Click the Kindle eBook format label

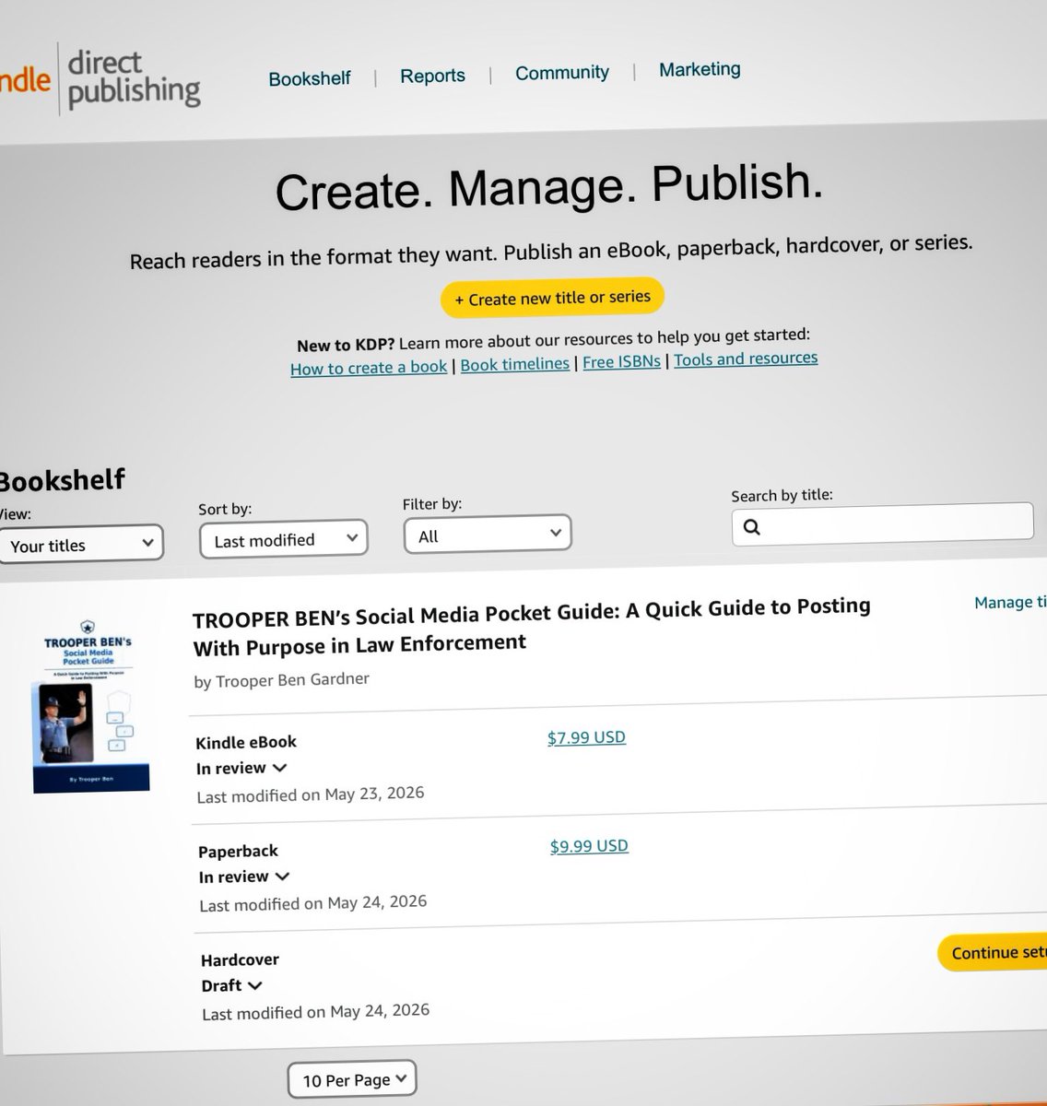[x=246, y=742]
